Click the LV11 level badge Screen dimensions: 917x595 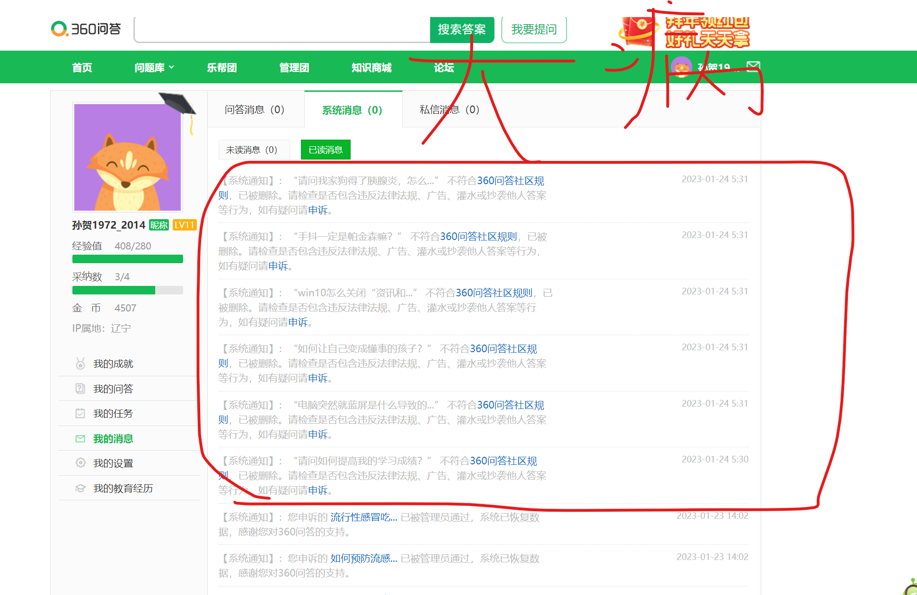tap(185, 225)
